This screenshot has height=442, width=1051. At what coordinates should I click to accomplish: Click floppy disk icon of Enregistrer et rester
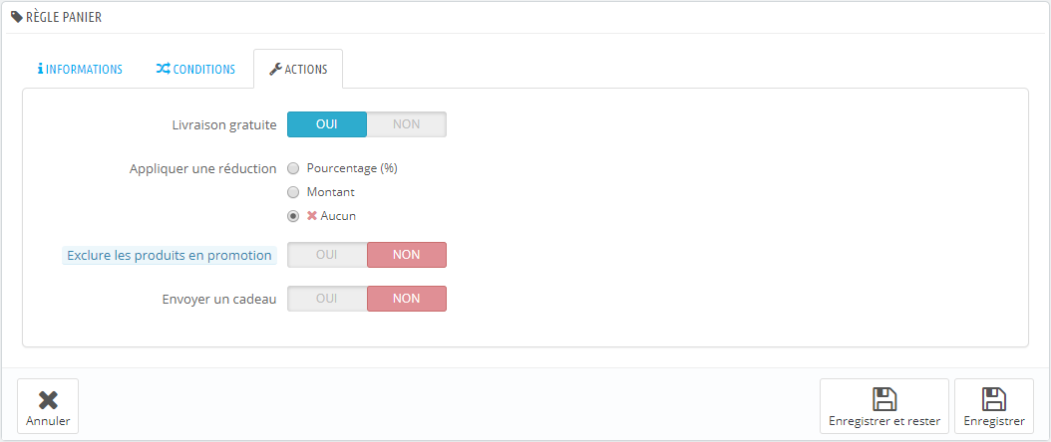pos(884,399)
